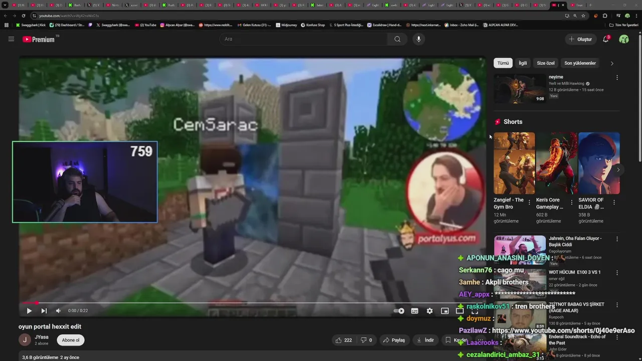Image resolution: width=642 pixels, height=361 pixels.
Task: Open the JYasa channel name link
Action: click(x=42, y=337)
